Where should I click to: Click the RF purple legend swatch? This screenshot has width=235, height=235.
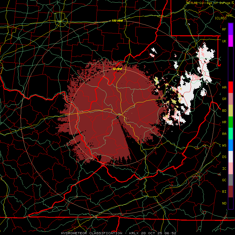(x=231, y=29)
